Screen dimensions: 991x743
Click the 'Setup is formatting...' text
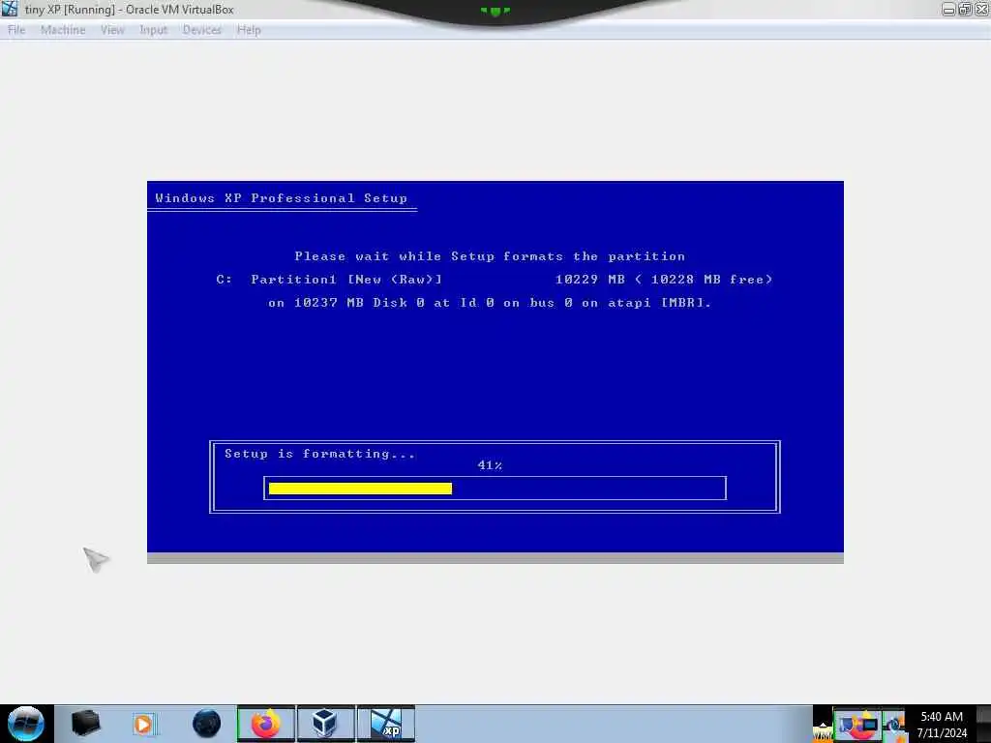pyautogui.click(x=319, y=454)
